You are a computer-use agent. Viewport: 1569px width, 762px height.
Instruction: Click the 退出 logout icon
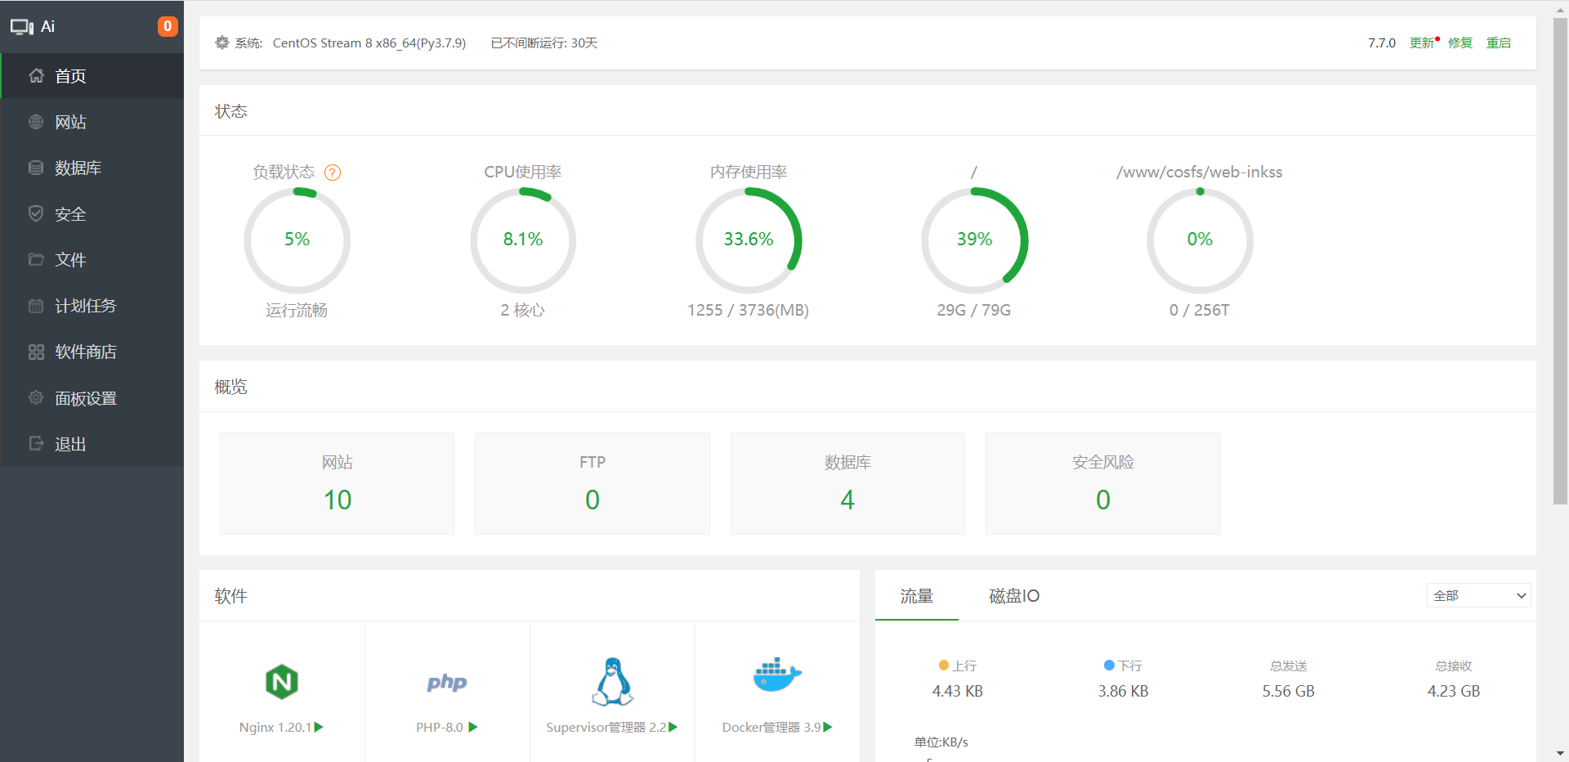pyautogui.click(x=36, y=444)
